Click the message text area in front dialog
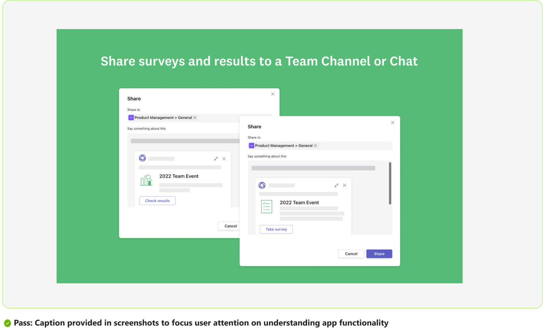This screenshot has width=543, height=330. [320, 198]
